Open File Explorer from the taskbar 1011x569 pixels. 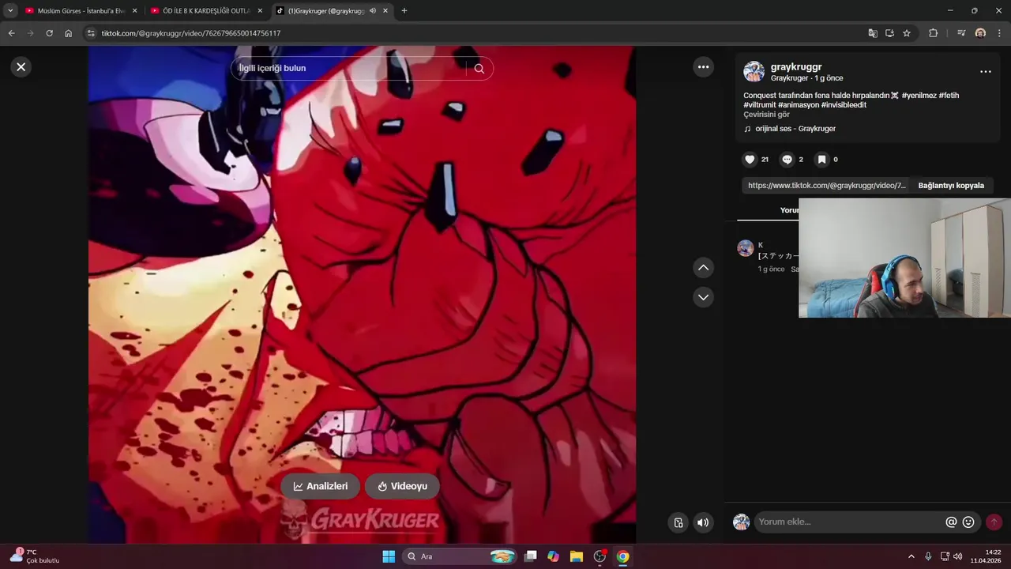pyautogui.click(x=577, y=556)
